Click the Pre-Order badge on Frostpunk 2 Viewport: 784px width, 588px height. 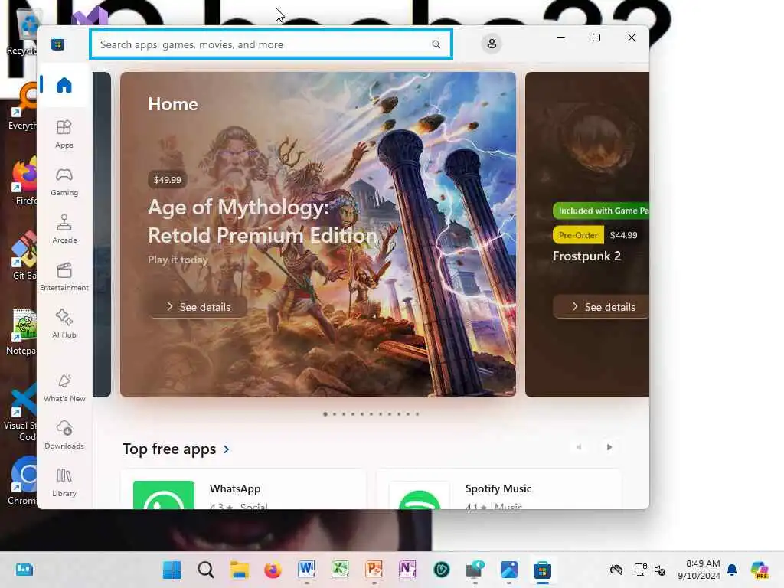tap(578, 235)
